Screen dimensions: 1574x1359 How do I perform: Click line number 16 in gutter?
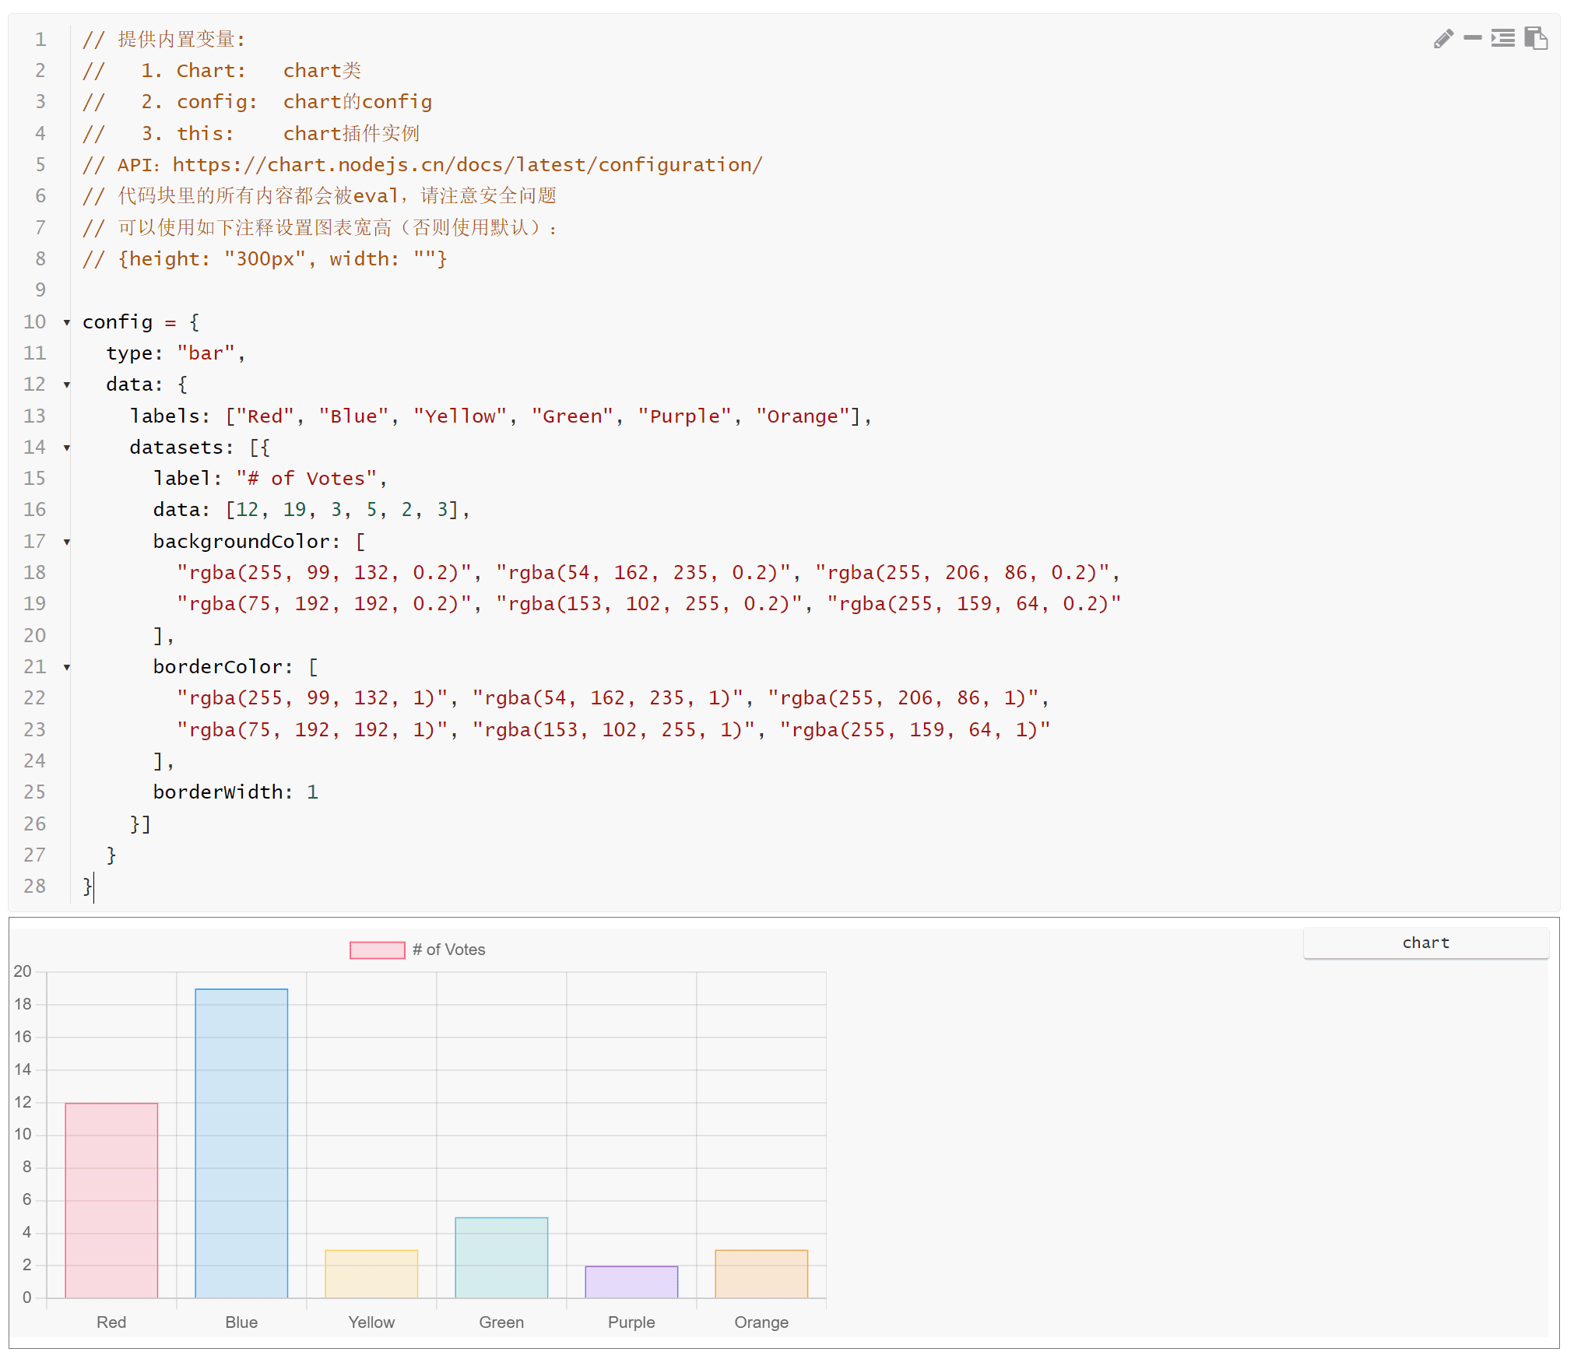coord(35,510)
